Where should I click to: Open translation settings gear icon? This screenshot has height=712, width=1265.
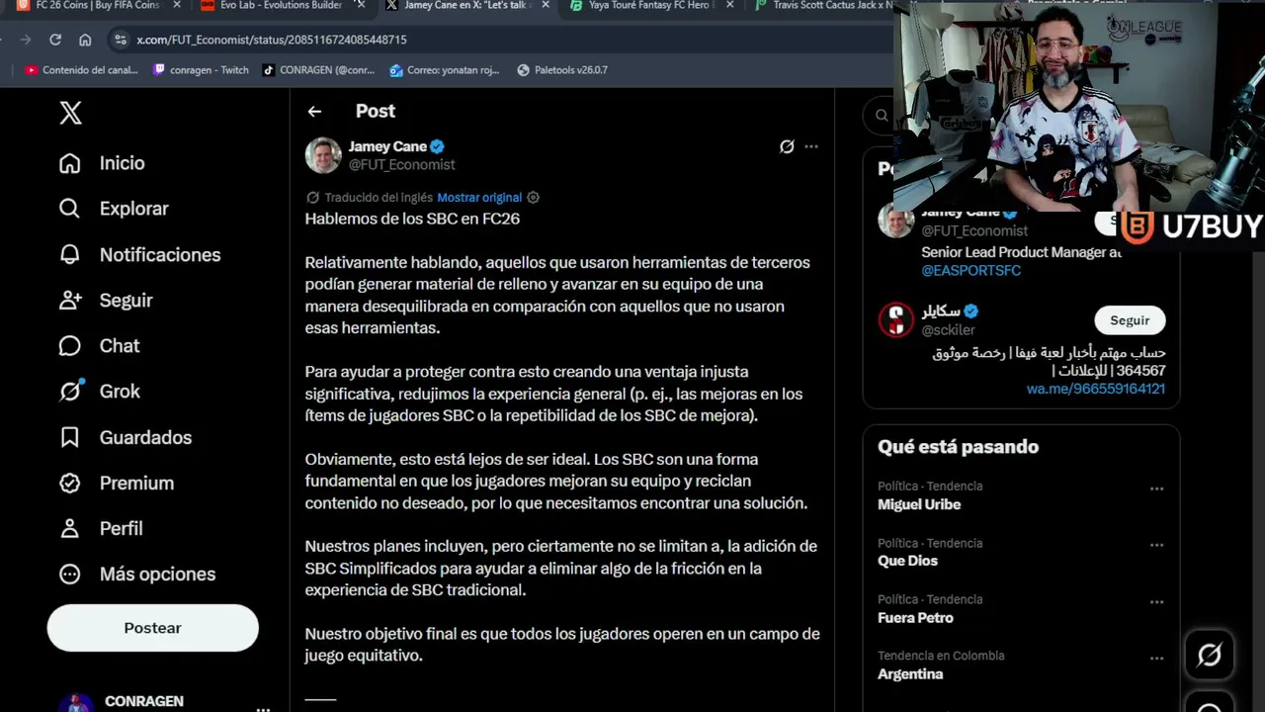(x=533, y=198)
